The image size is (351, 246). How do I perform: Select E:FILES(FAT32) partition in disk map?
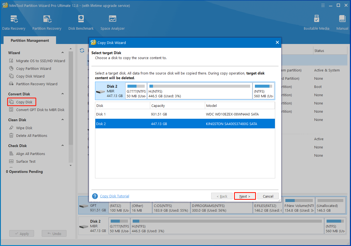(268, 206)
